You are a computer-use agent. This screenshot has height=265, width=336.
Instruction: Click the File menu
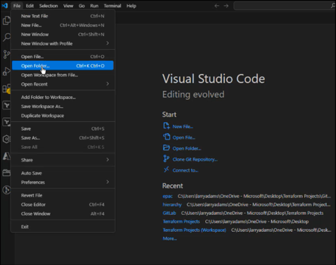coord(17,6)
